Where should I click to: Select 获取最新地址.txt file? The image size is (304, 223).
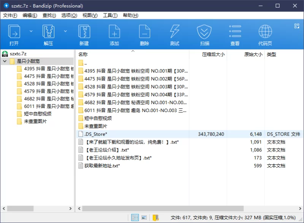[189, 166]
